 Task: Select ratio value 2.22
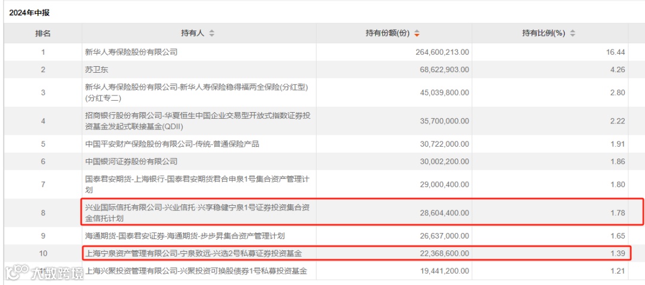(618, 120)
